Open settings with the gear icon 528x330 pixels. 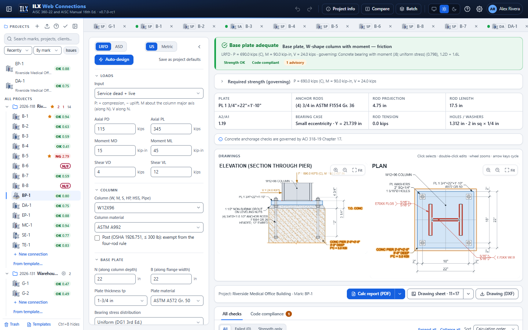pyautogui.click(x=479, y=9)
